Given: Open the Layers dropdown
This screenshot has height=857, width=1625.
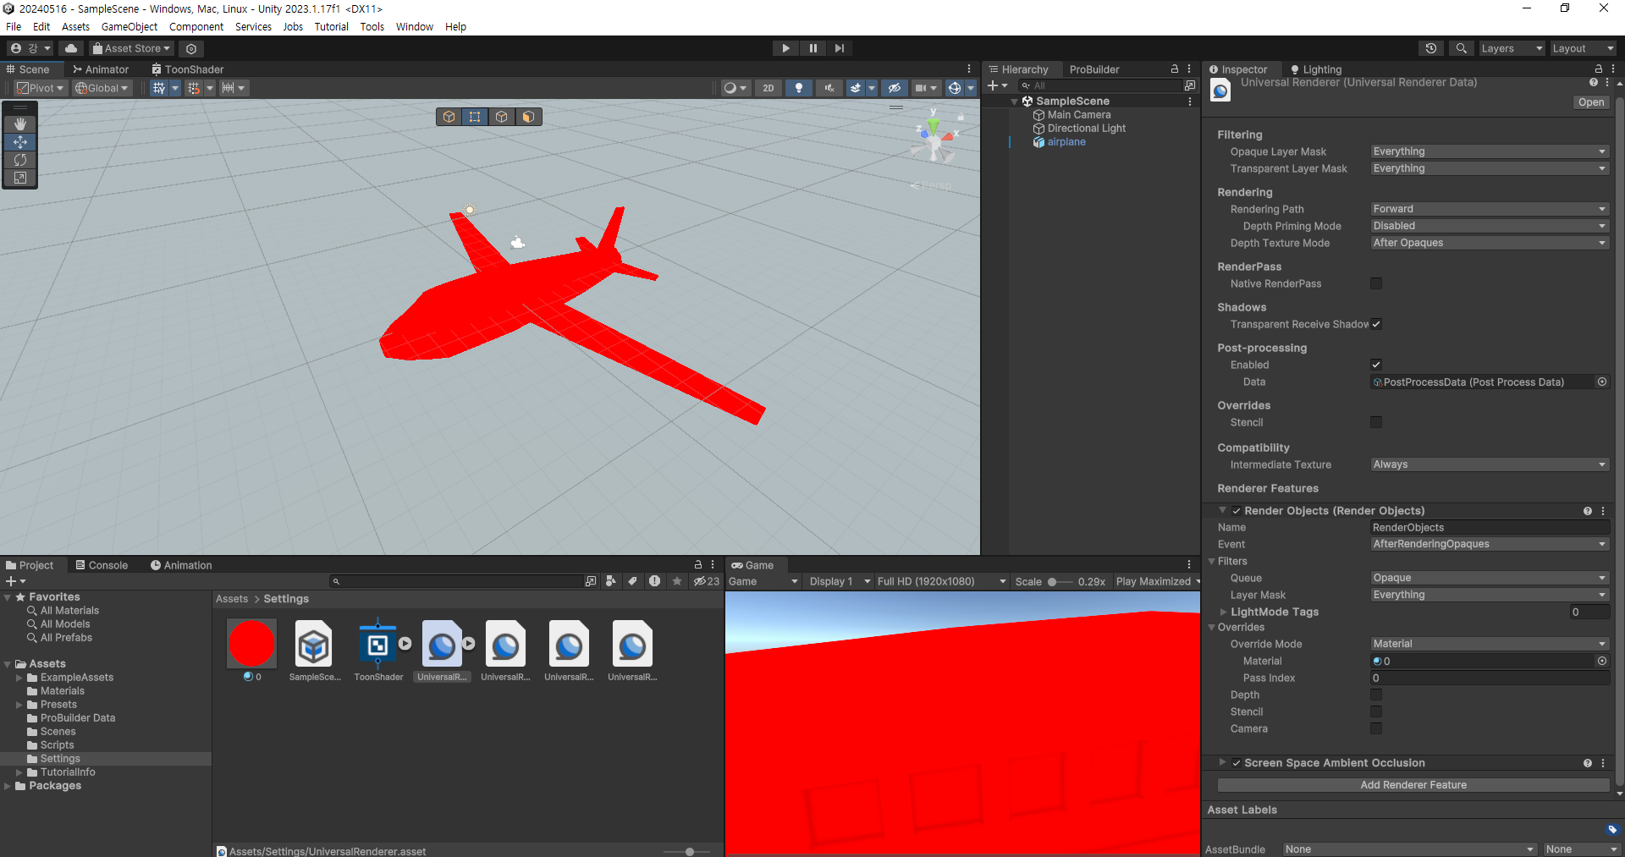Looking at the screenshot, I should coord(1512,48).
